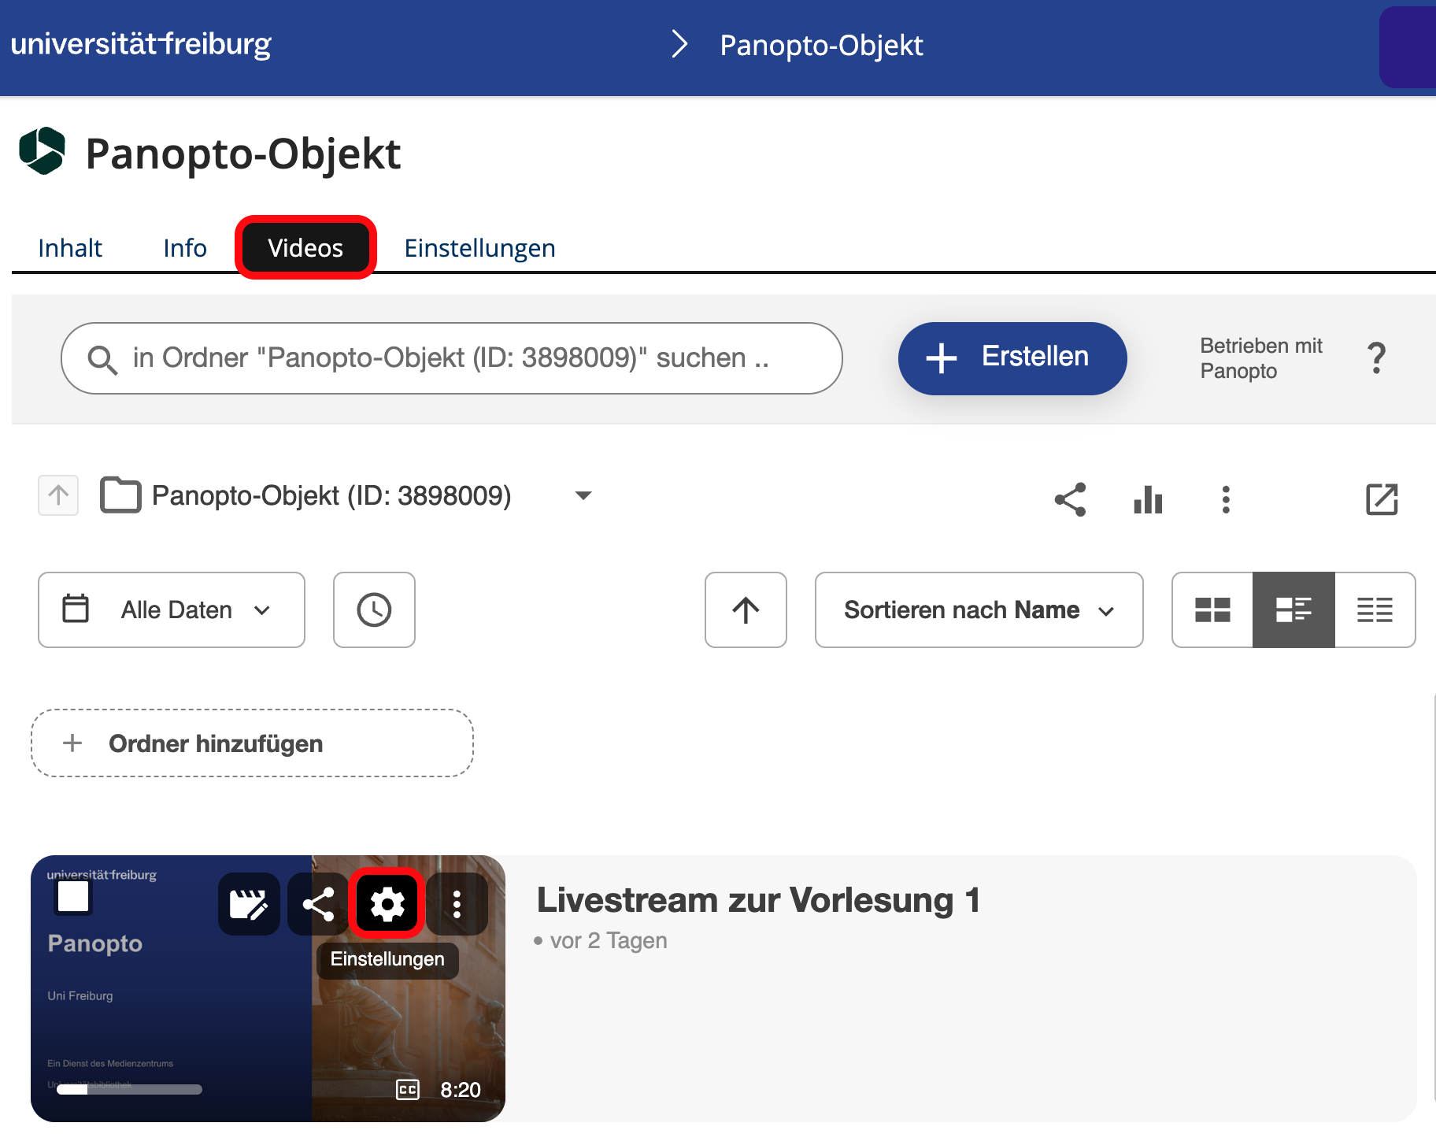This screenshot has width=1436, height=1145.
Task: Switch to grid tile view
Action: click(x=1212, y=610)
